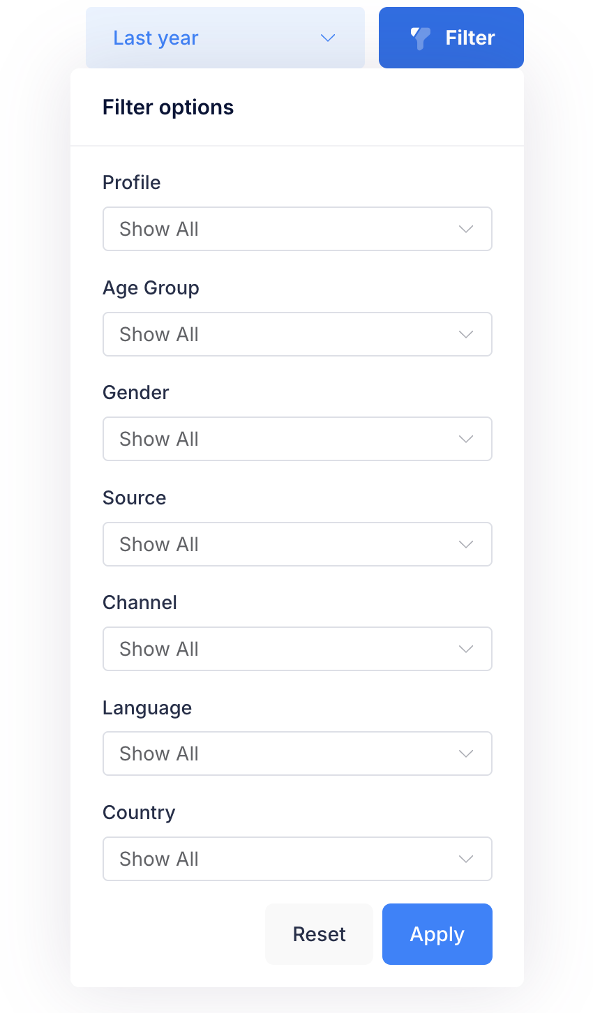
Task: Click the chevron in Country field
Action: point(466,859)
